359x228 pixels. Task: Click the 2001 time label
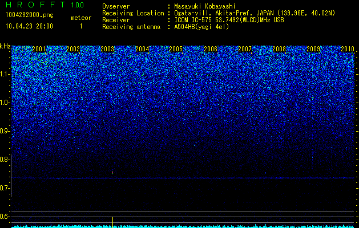(39, 49)
